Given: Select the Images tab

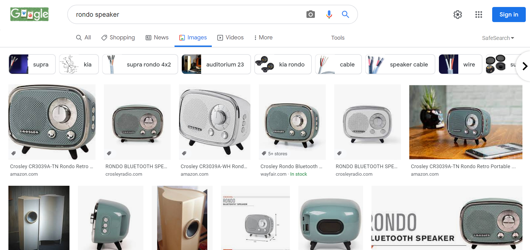Looking at the screenshot, I should [x=193, y=37].
